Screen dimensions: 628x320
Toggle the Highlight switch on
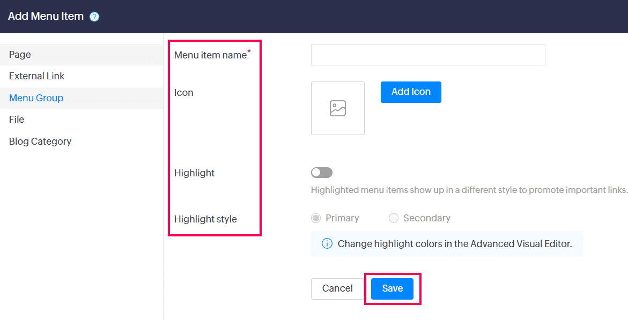[322, 173]
